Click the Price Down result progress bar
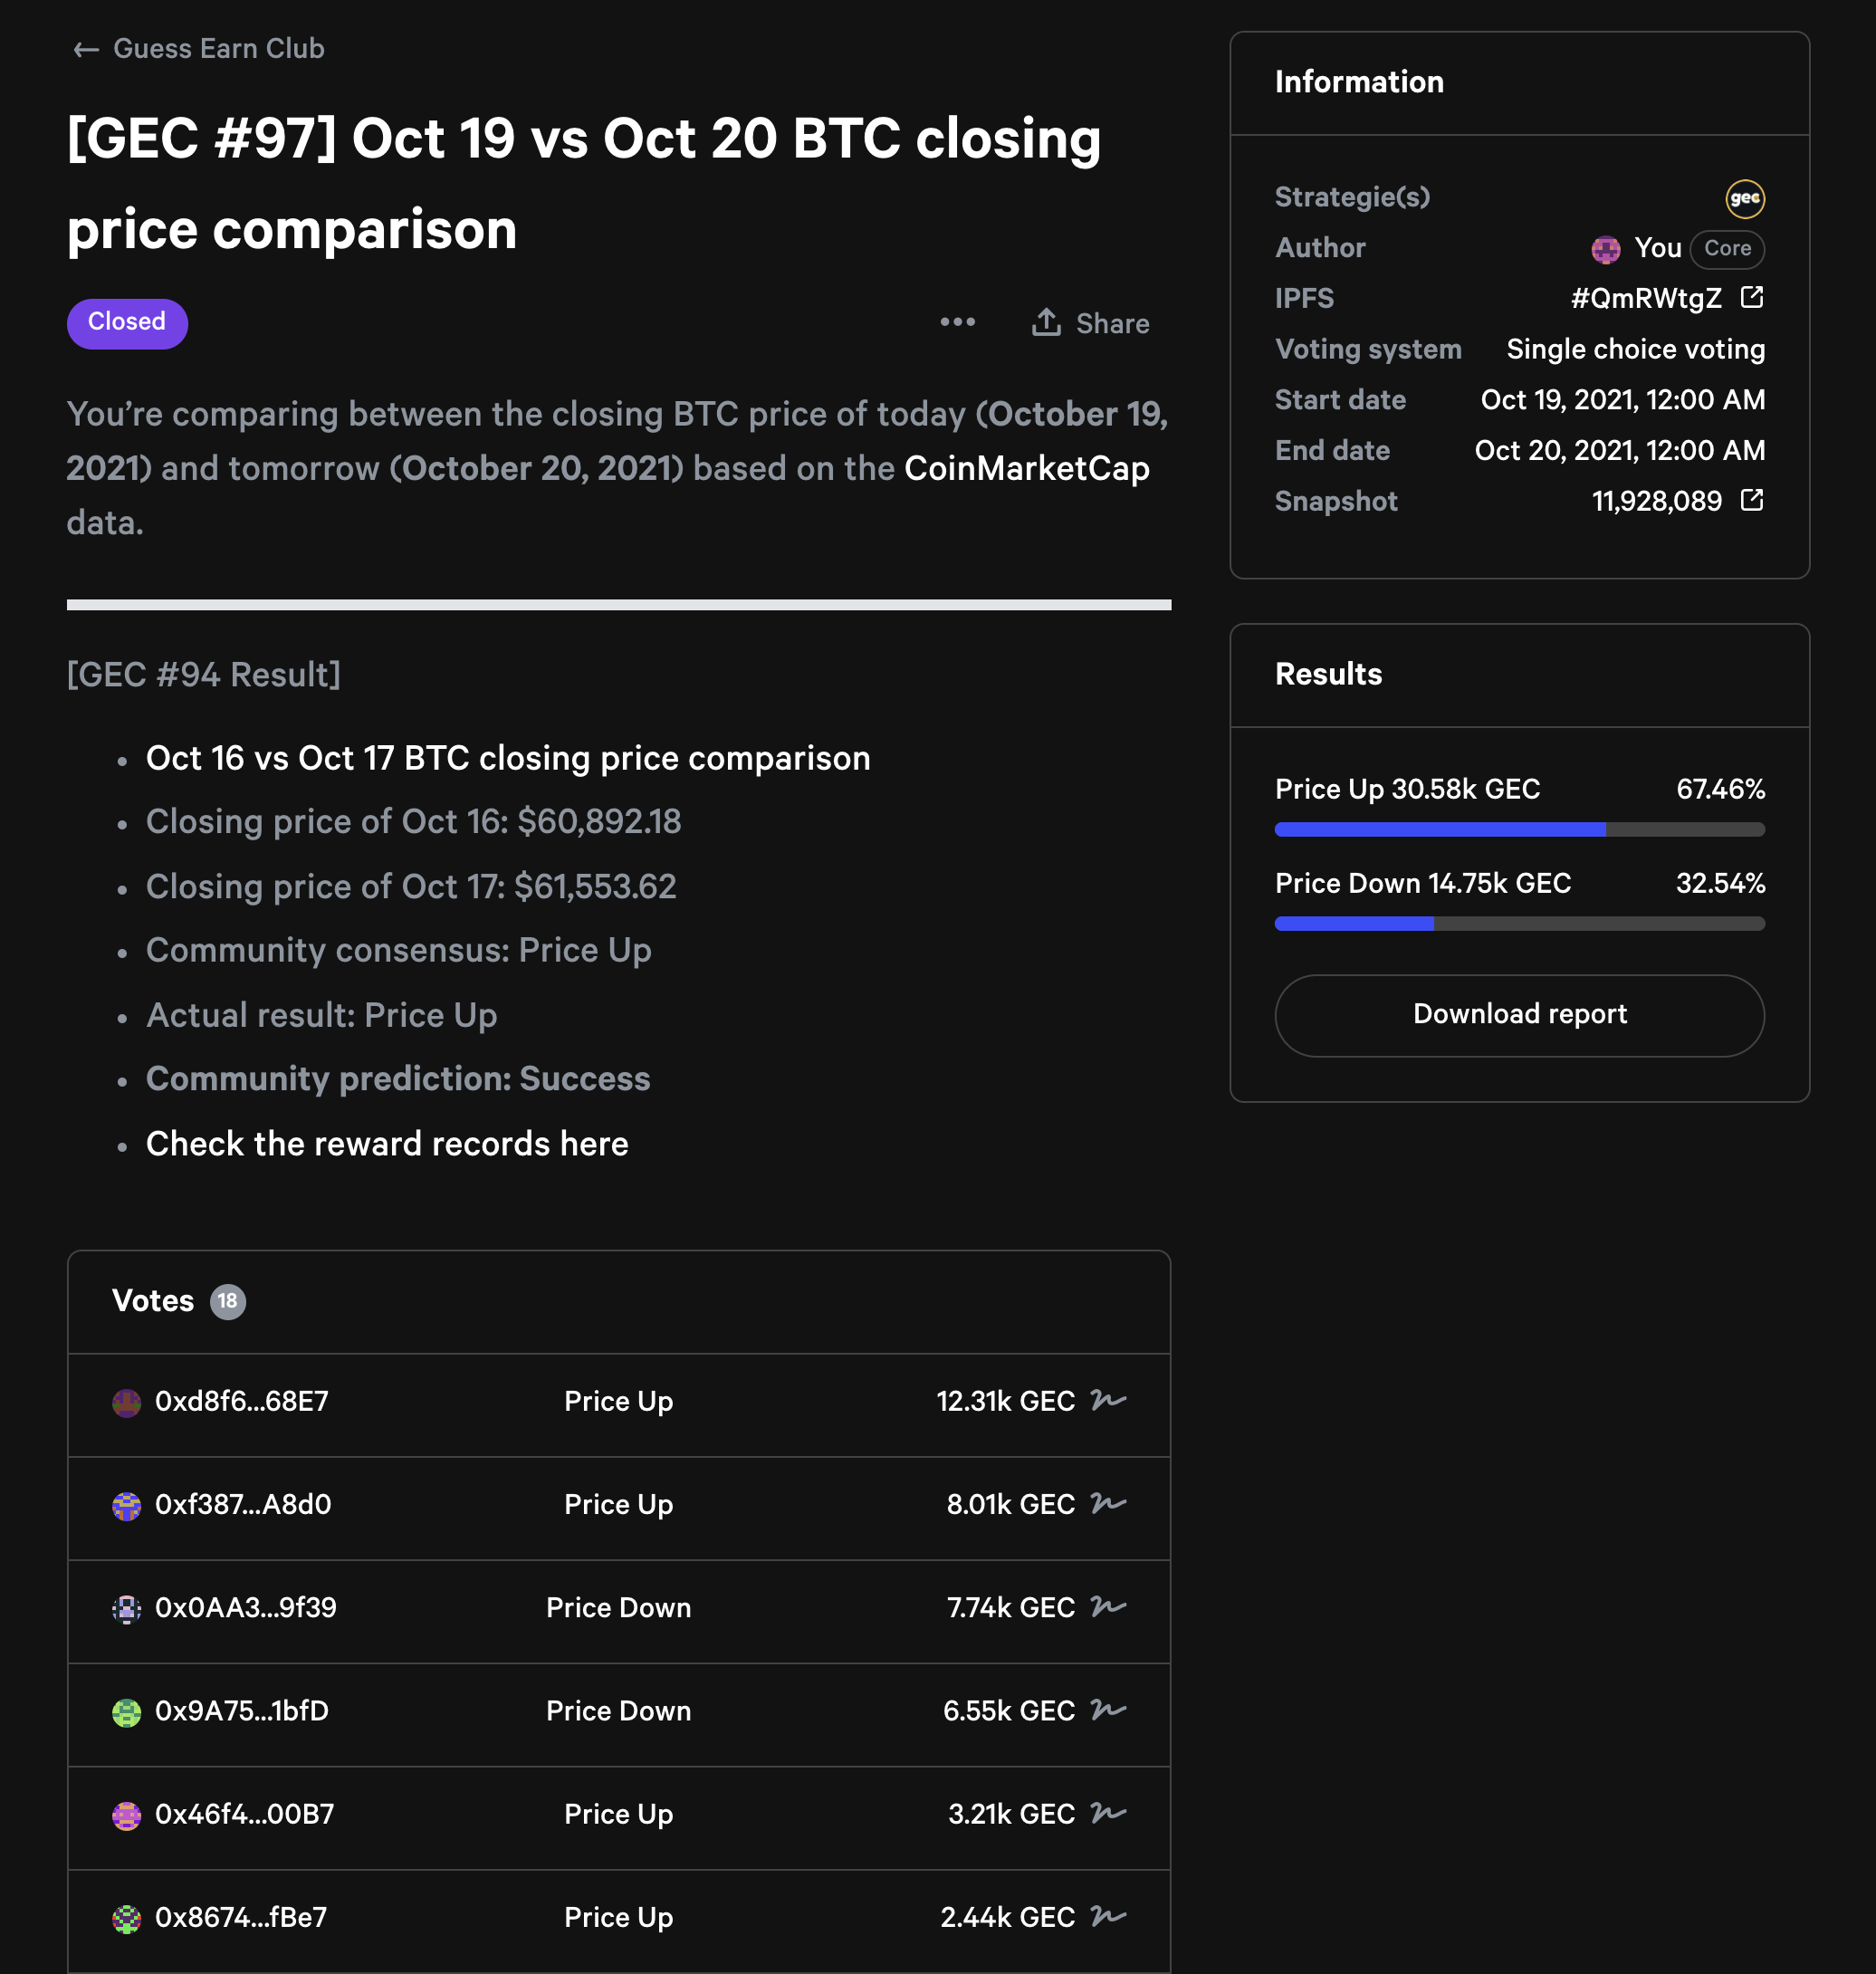Viewport: 1876px width, 1974px height. [1519, 923]
